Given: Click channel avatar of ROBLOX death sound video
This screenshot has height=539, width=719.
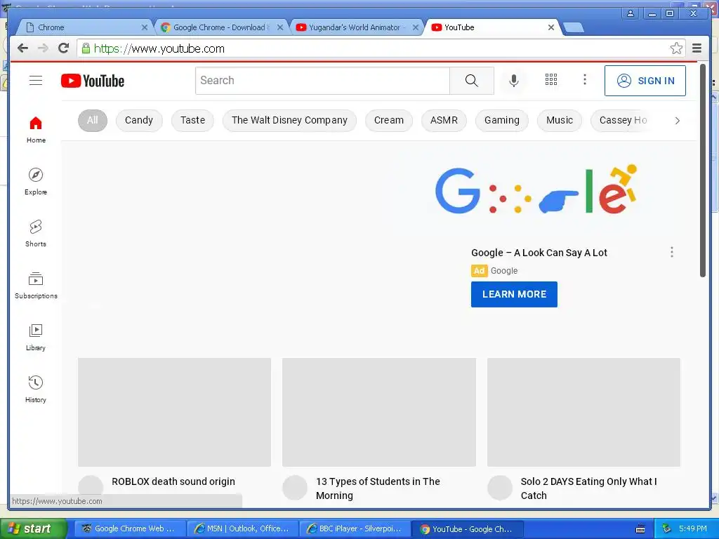Looking at the screenshot, I should (x=91, y=487).
